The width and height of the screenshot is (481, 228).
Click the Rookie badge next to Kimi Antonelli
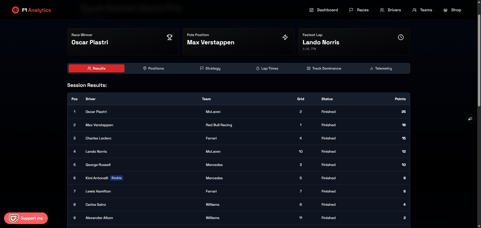tap(116, 178)
